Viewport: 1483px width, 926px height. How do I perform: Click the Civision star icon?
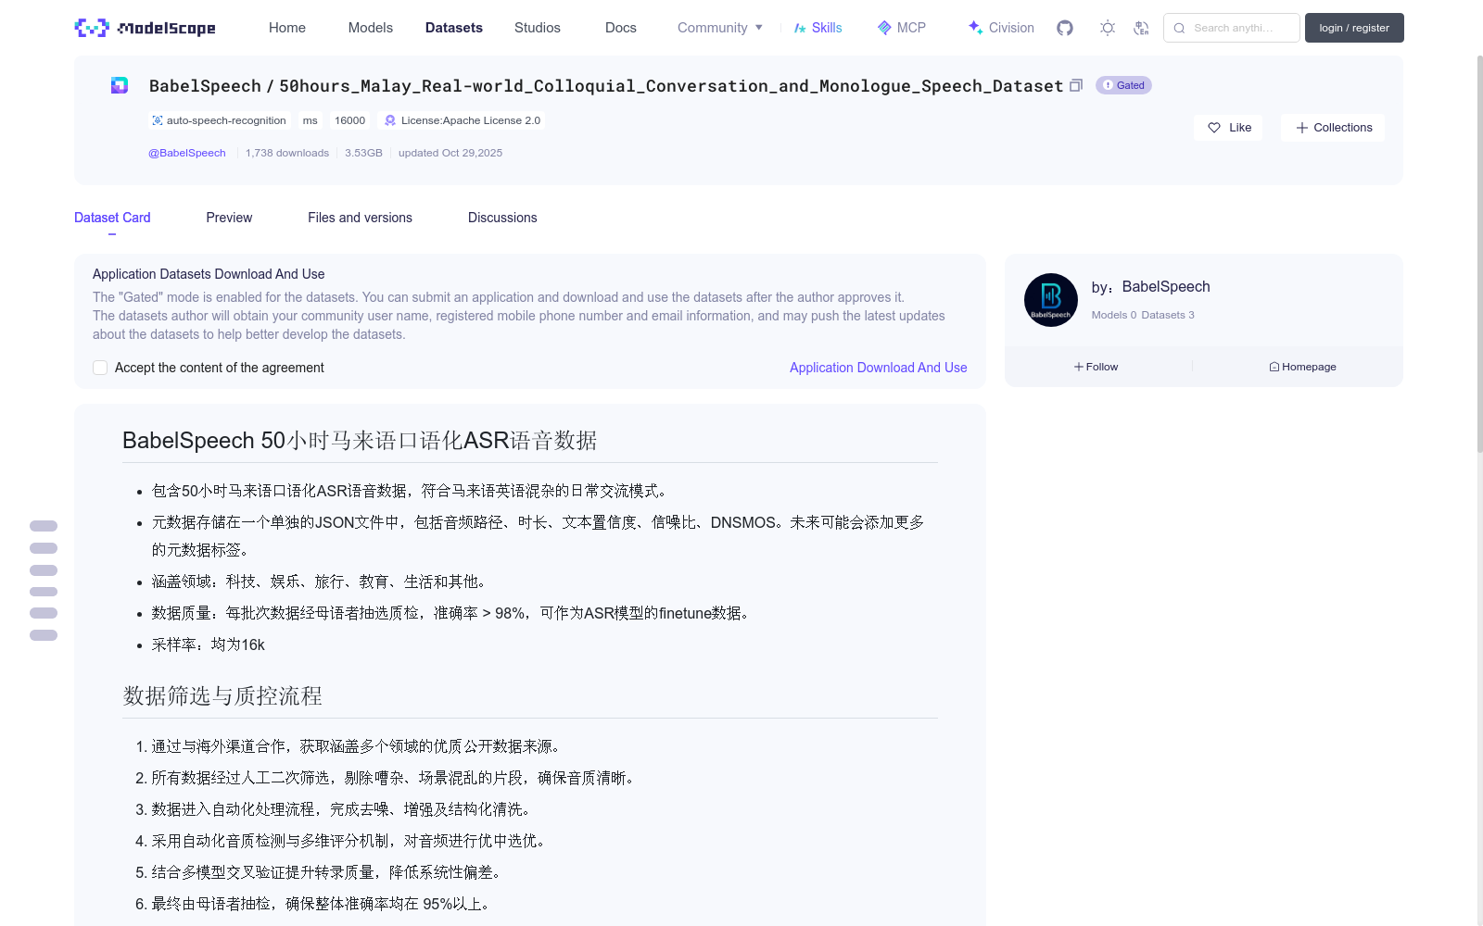975,28
